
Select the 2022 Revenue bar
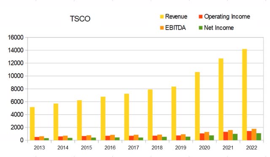coord(245,94)
